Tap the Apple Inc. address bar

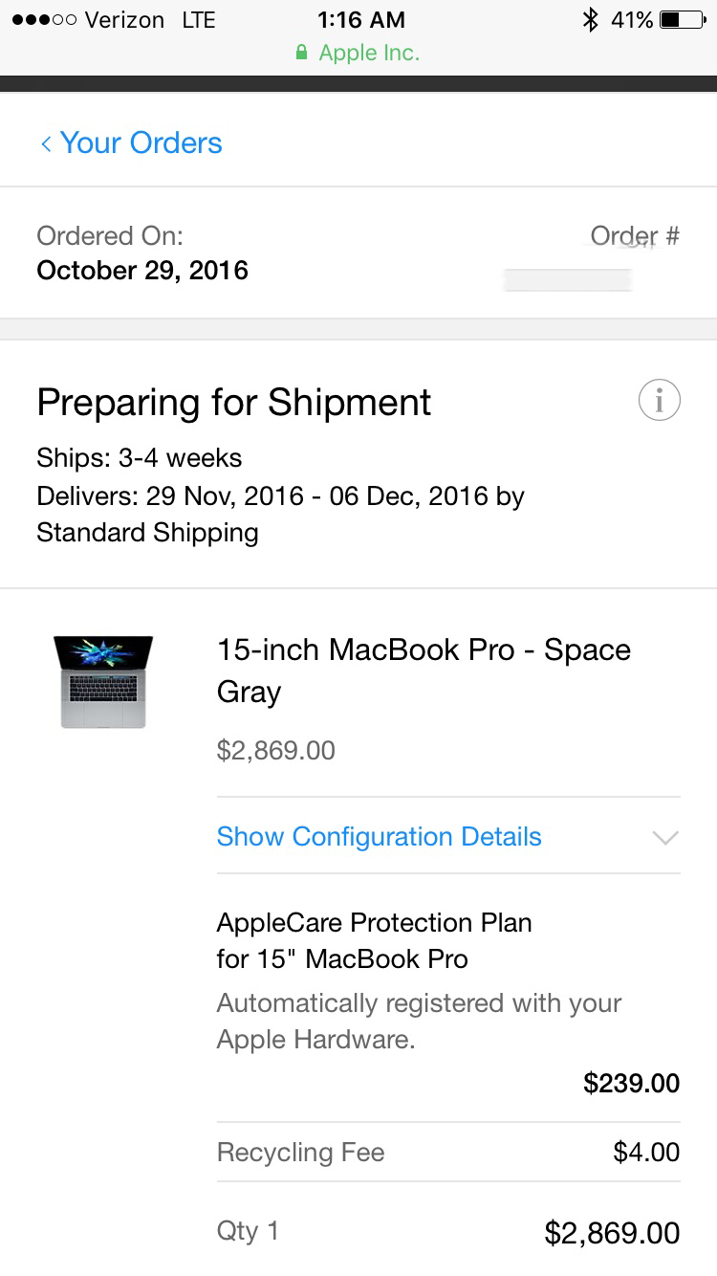[358, 54]
